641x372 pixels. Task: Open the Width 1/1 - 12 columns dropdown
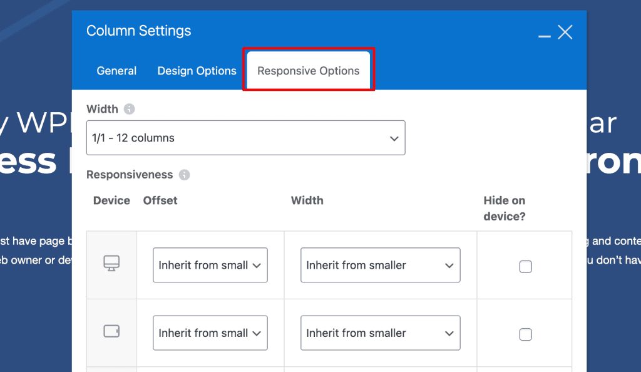pyautogui.click(x=245, y=138)
